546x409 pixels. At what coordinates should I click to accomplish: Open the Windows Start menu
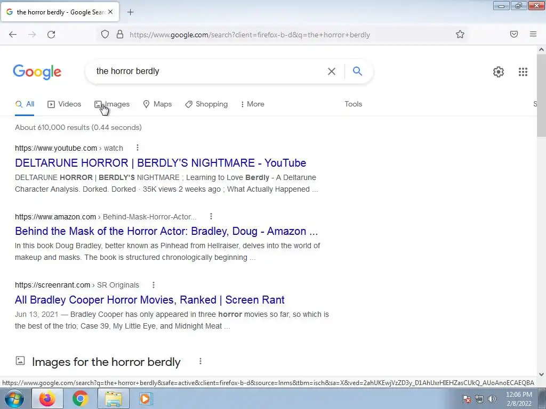(14, 398)
